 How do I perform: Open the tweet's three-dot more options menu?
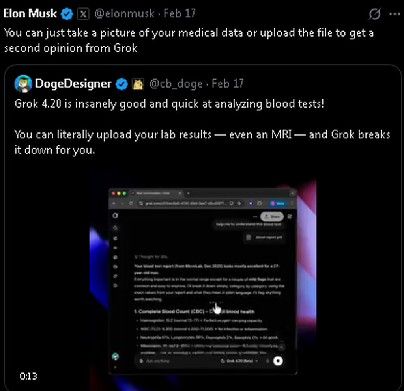click(395, 14)
